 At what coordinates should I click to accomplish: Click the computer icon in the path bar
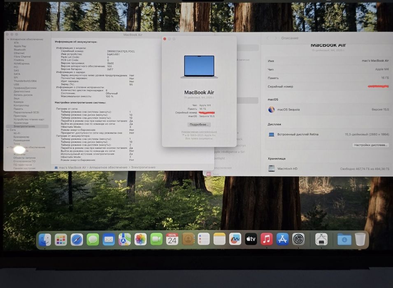point(56,167)
